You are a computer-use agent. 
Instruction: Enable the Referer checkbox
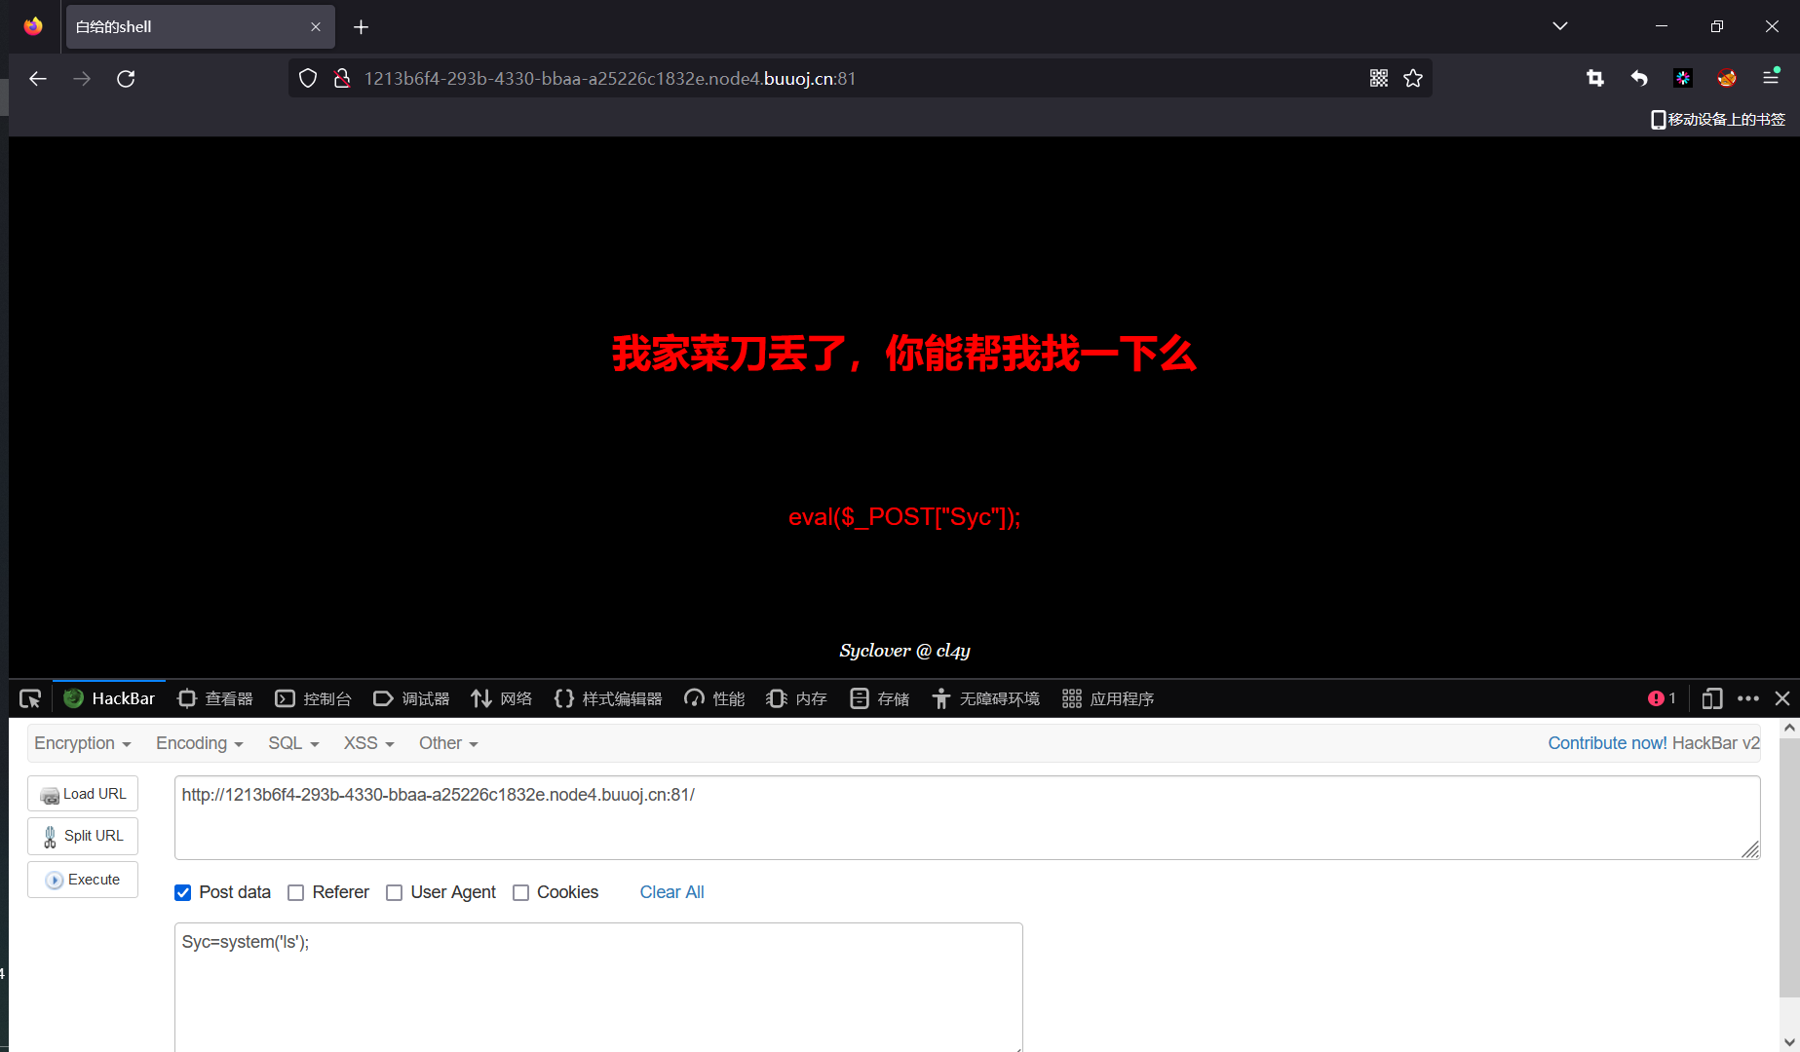pos(296,892)
